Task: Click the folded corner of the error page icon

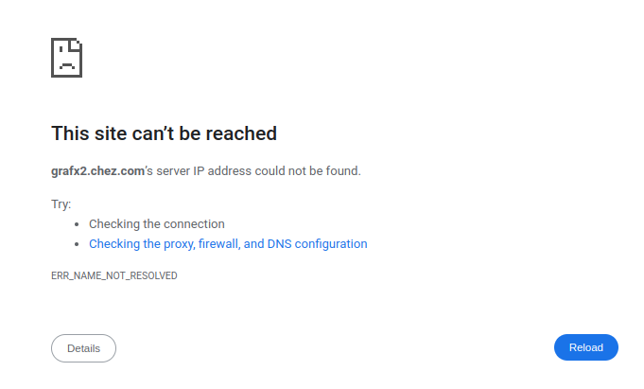Action: 77,44
